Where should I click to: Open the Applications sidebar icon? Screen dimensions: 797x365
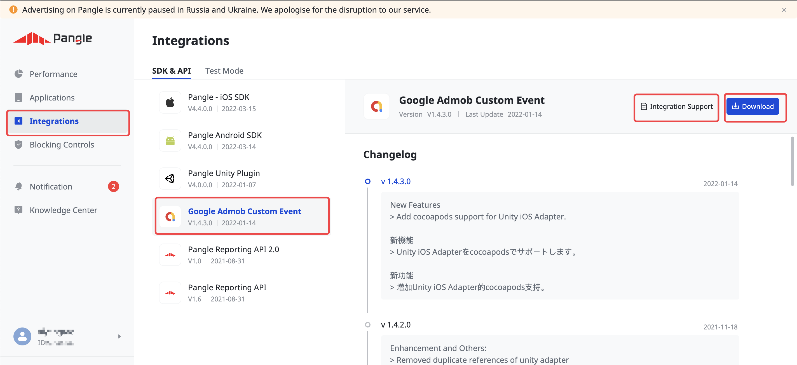point(18,97)
